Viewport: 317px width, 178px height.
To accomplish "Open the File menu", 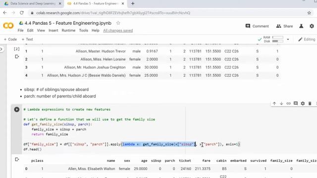I will click(x=20, y=31).
